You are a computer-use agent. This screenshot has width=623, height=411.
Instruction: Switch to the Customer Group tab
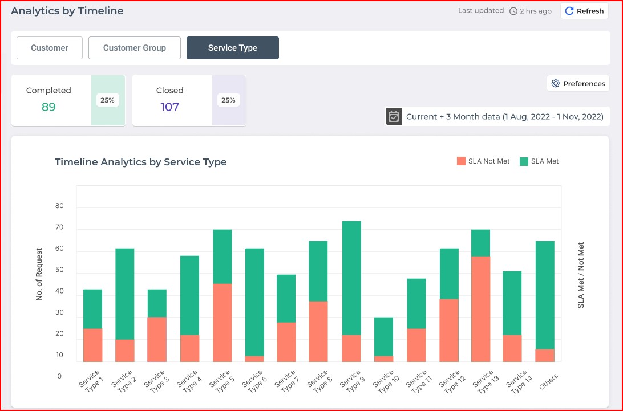(x=135, y=48)
